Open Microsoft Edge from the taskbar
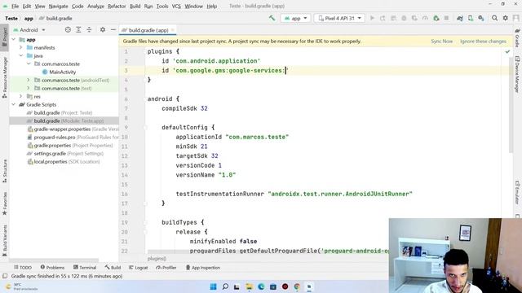The height and width of the screenshot is (293, 522). (261, 286)
